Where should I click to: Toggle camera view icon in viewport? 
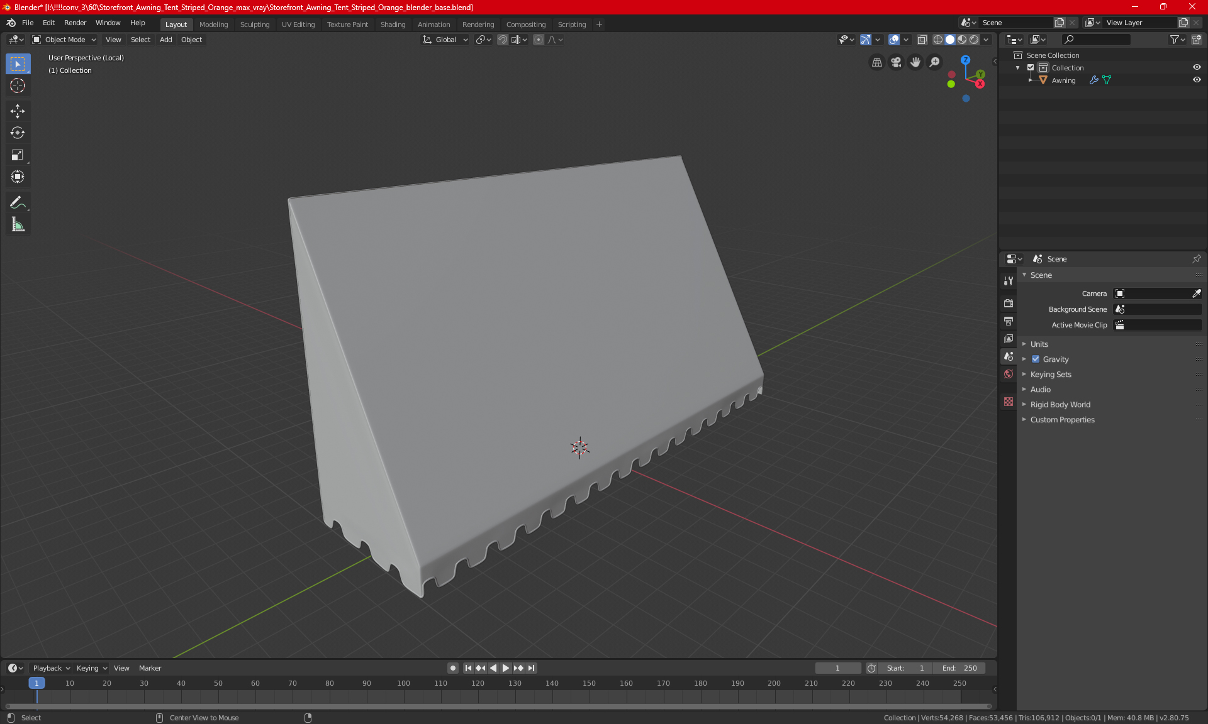coord(896,62)
